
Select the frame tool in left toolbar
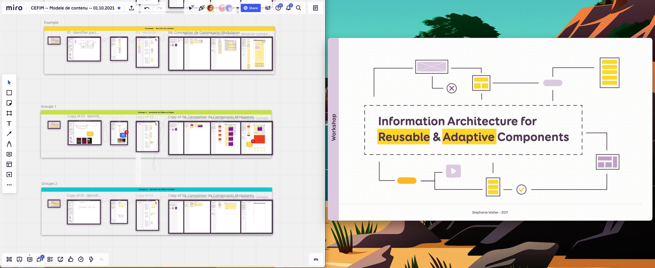9,113
